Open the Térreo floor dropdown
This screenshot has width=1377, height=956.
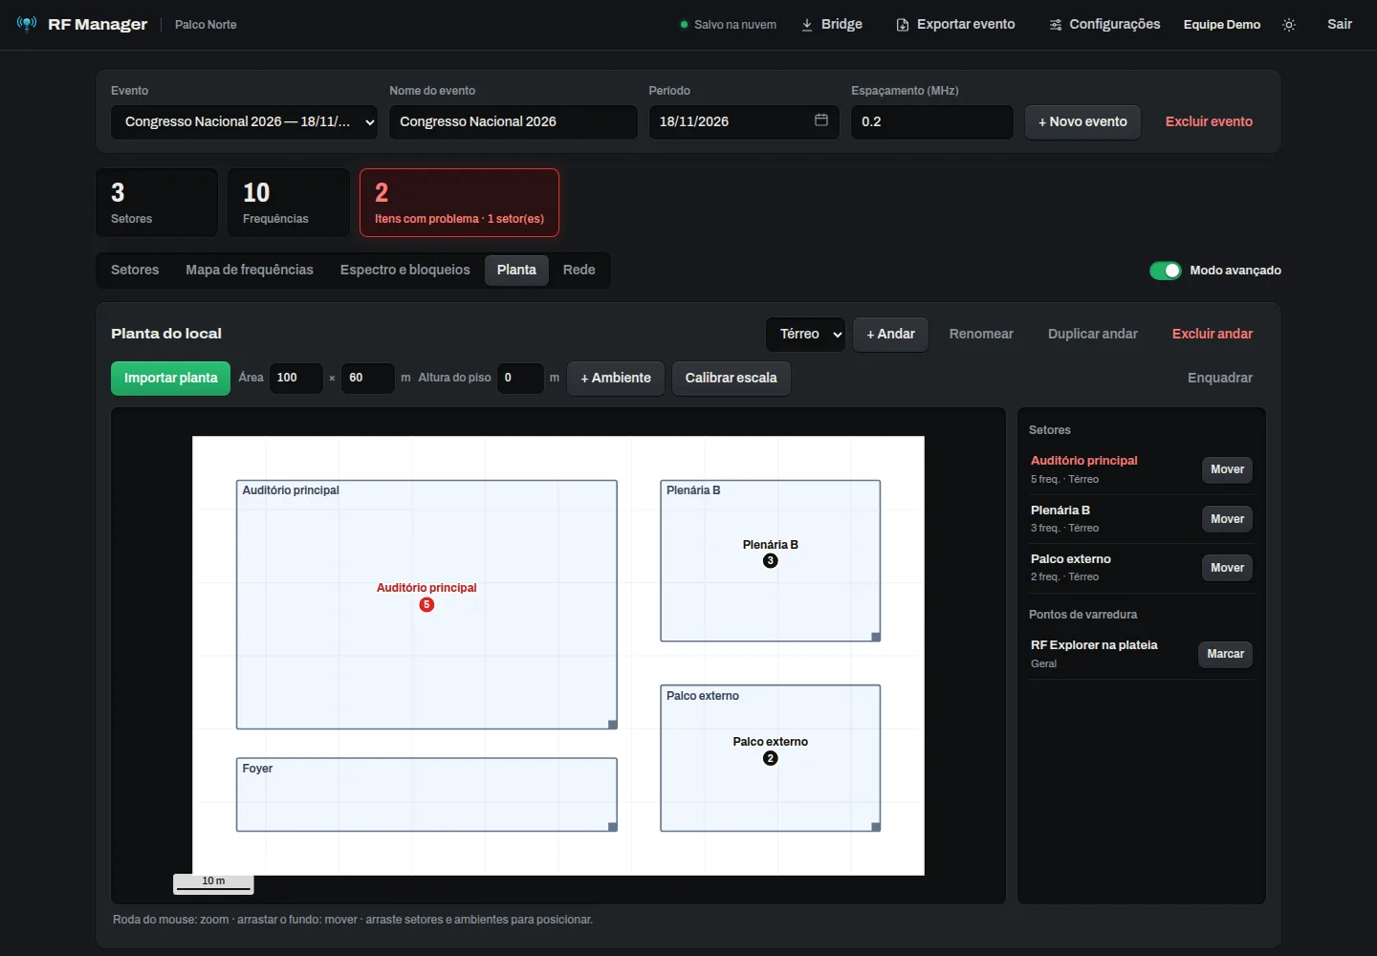(805, 335)
